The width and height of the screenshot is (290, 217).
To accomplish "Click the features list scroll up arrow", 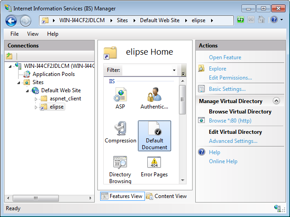I will click(183, 81).
